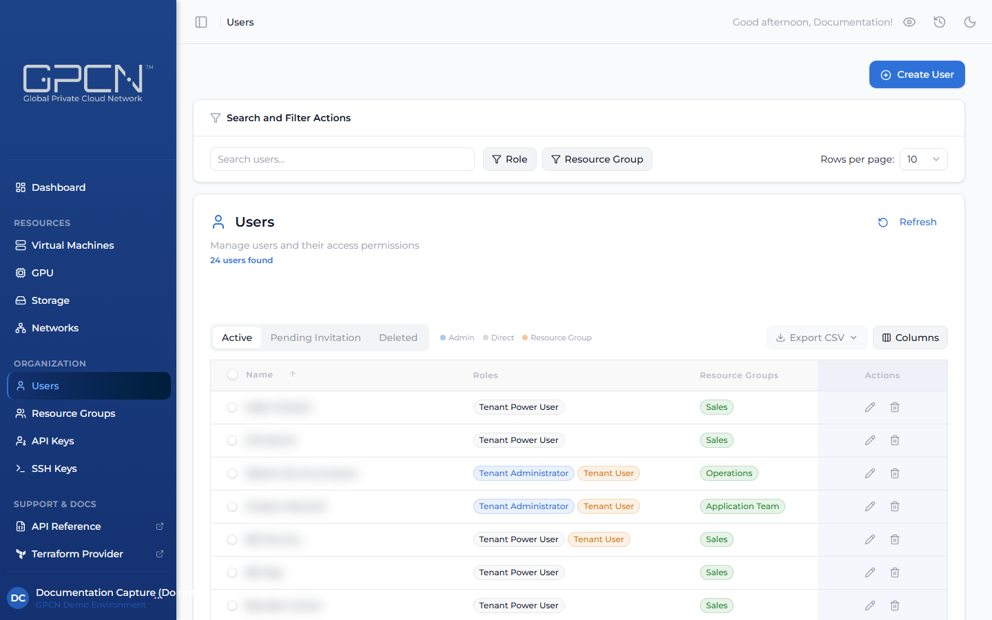Delete the second Sales user row
Viewport: 992px width, 620px height.
pos(895,440)
